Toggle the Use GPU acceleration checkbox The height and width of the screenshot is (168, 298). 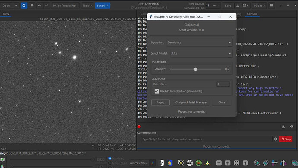(157, 91)
